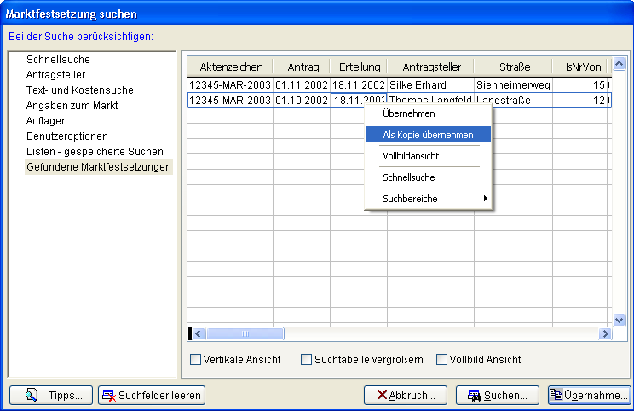Select Gefundene Marktfestsetzungen in sidebar

pos(98,167)
